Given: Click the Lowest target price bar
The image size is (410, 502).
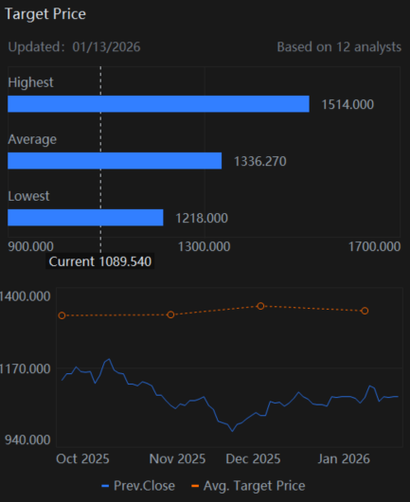Looking at the screenshot, I should point(85,218).
